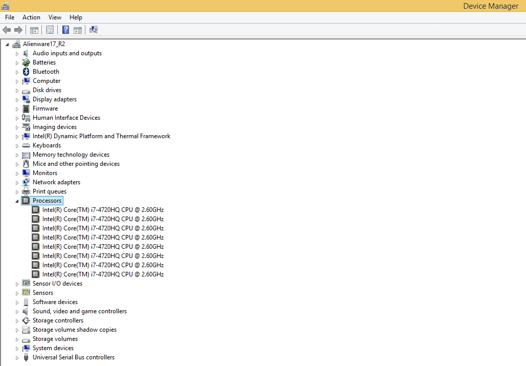The height and width of the screenshot is (366, 526).
Task: Expand the Network adapters category
Action: [x=17, y=183]
